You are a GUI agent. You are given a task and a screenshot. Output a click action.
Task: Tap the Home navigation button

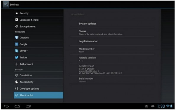17,106
